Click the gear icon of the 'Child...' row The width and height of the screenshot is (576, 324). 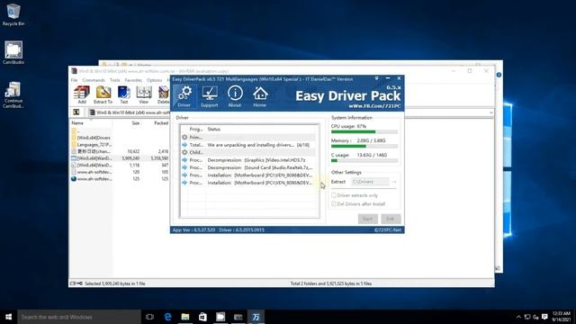184,152
